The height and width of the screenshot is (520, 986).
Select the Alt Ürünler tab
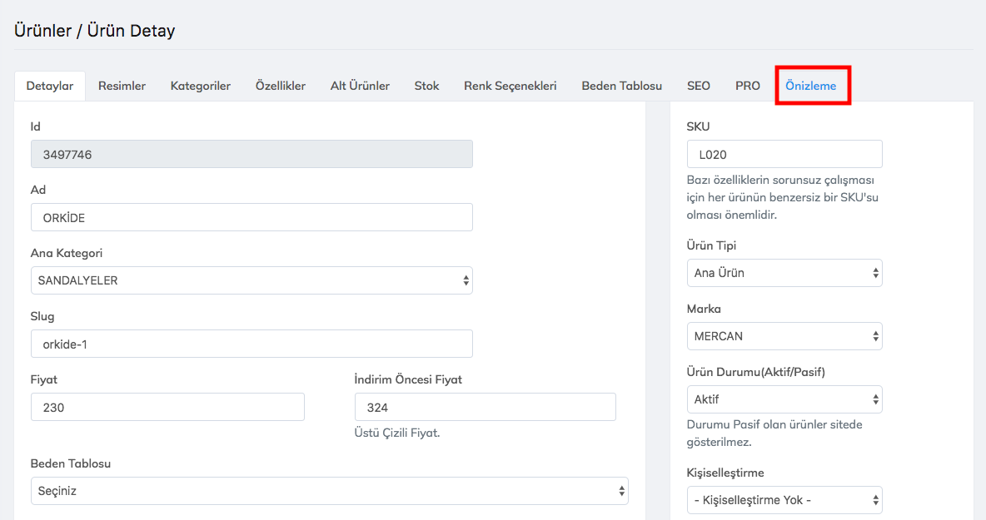[x=360, y=86]
